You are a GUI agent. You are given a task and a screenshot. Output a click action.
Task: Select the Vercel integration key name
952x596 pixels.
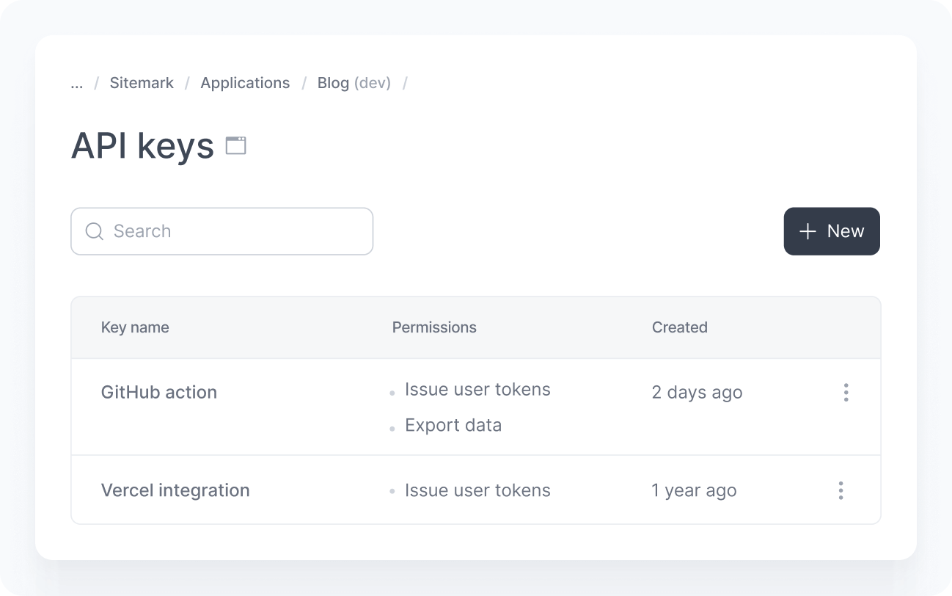coord(175,490)
